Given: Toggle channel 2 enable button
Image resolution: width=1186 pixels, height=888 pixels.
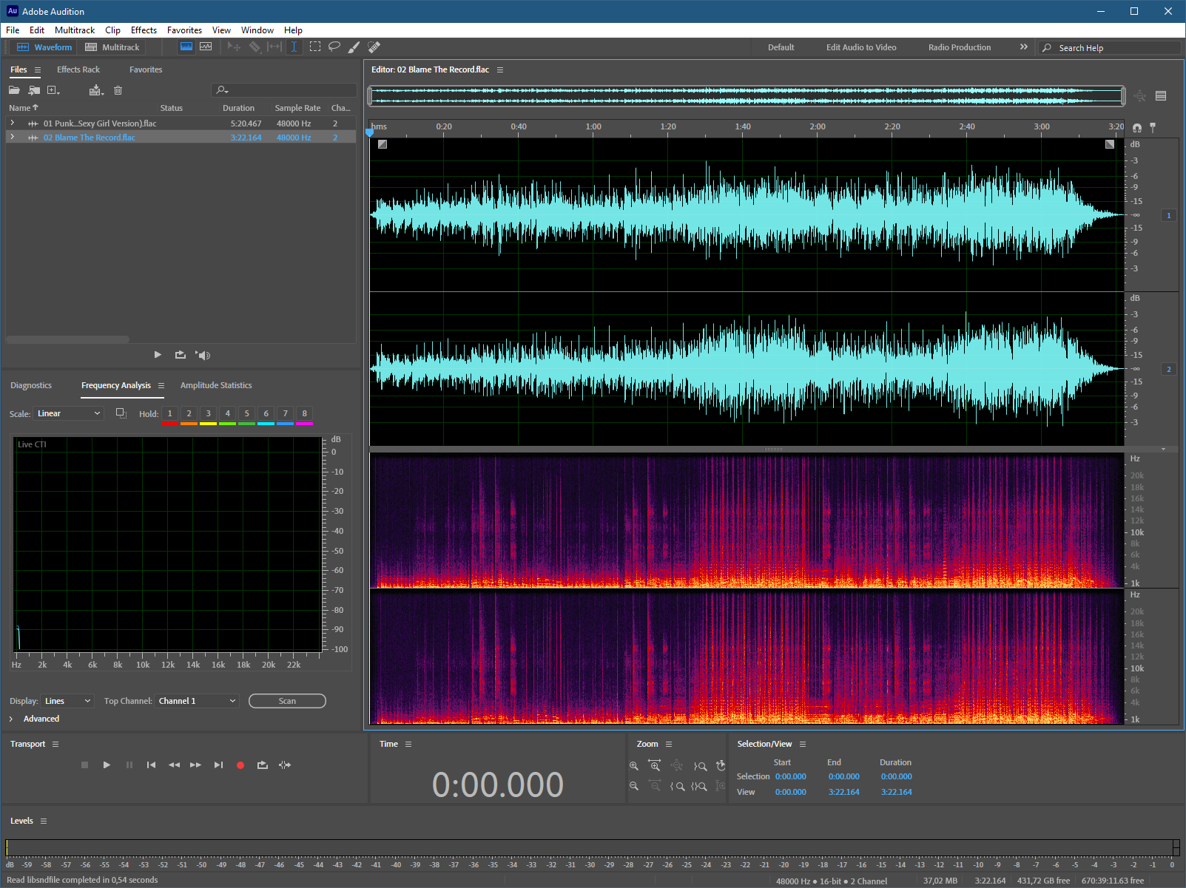Looking at the screenshot, I should 1169,369.
